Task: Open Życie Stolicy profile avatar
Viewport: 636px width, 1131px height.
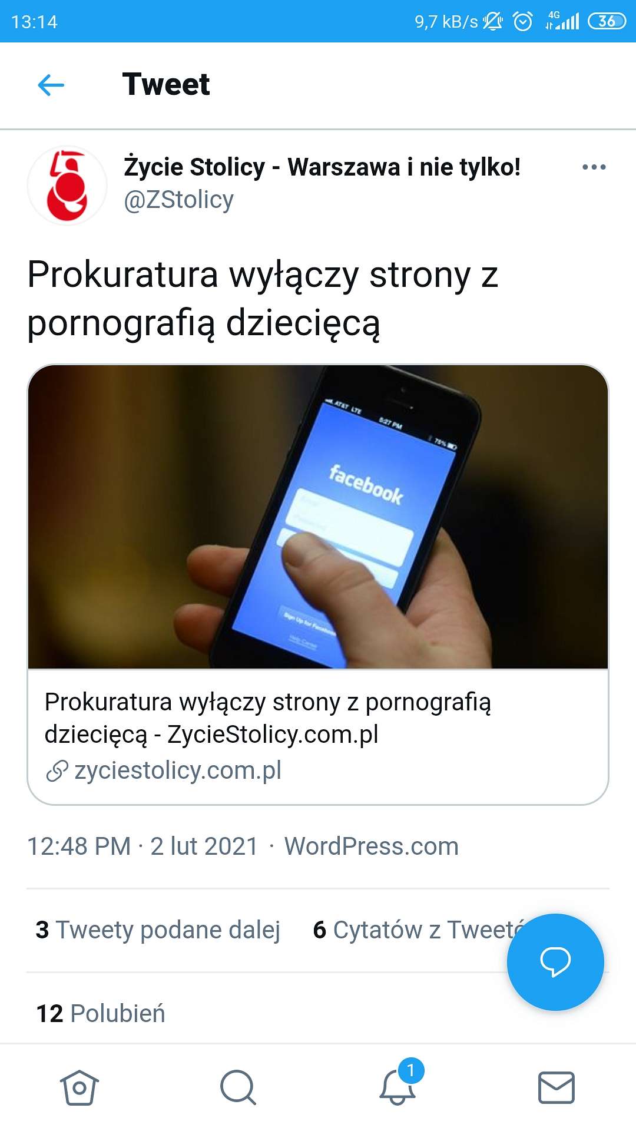Action: pos(67,186)
